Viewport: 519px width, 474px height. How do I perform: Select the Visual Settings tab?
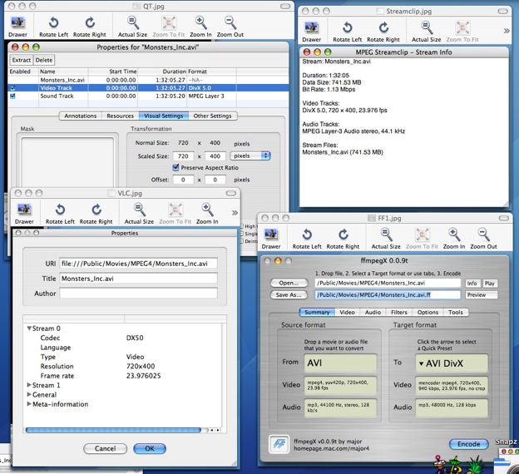[x=164, y=116]
